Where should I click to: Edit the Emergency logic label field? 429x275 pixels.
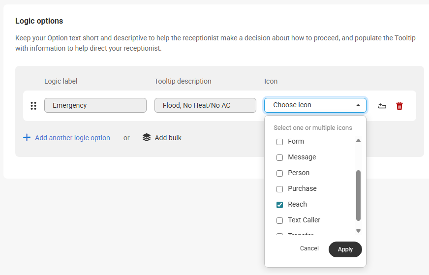pos(95,105)
